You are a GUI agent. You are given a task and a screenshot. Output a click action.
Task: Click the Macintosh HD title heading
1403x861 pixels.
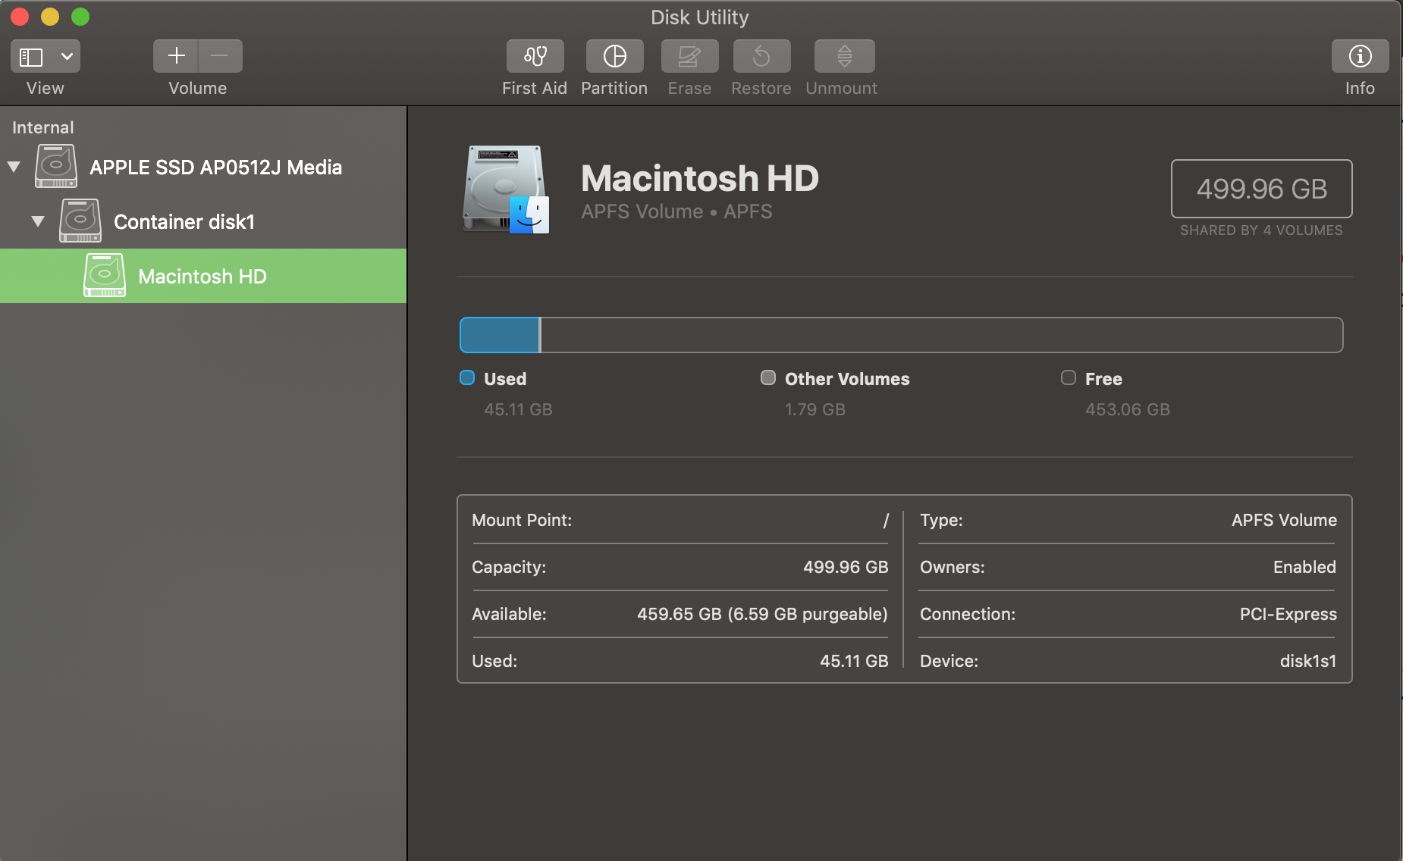pos(699,179)
